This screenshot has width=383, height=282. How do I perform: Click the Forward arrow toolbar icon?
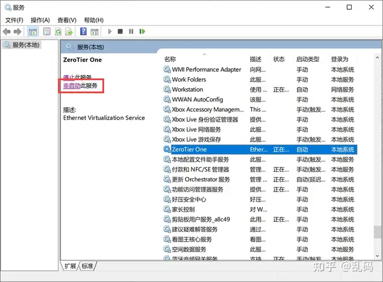click(18, 31)
